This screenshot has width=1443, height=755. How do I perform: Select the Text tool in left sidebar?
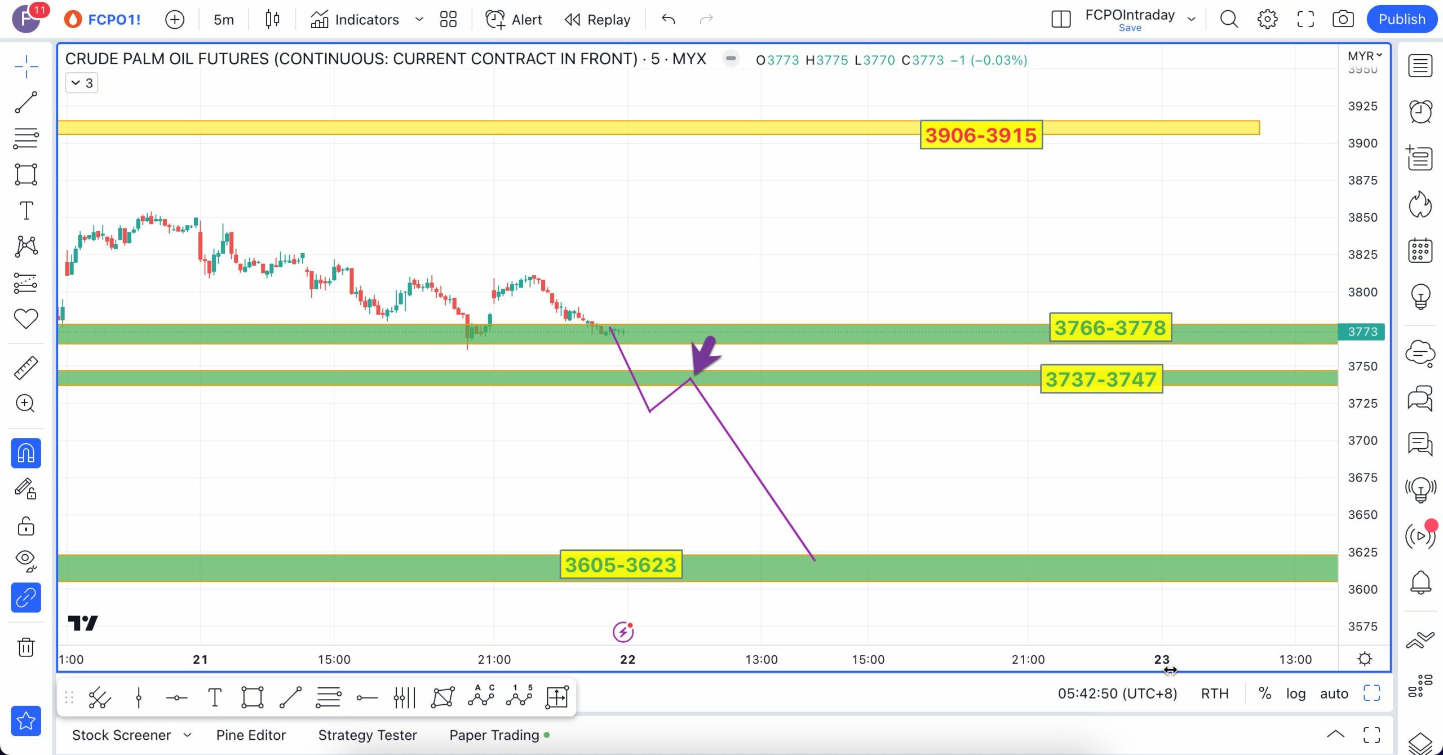tap(26, 211)
